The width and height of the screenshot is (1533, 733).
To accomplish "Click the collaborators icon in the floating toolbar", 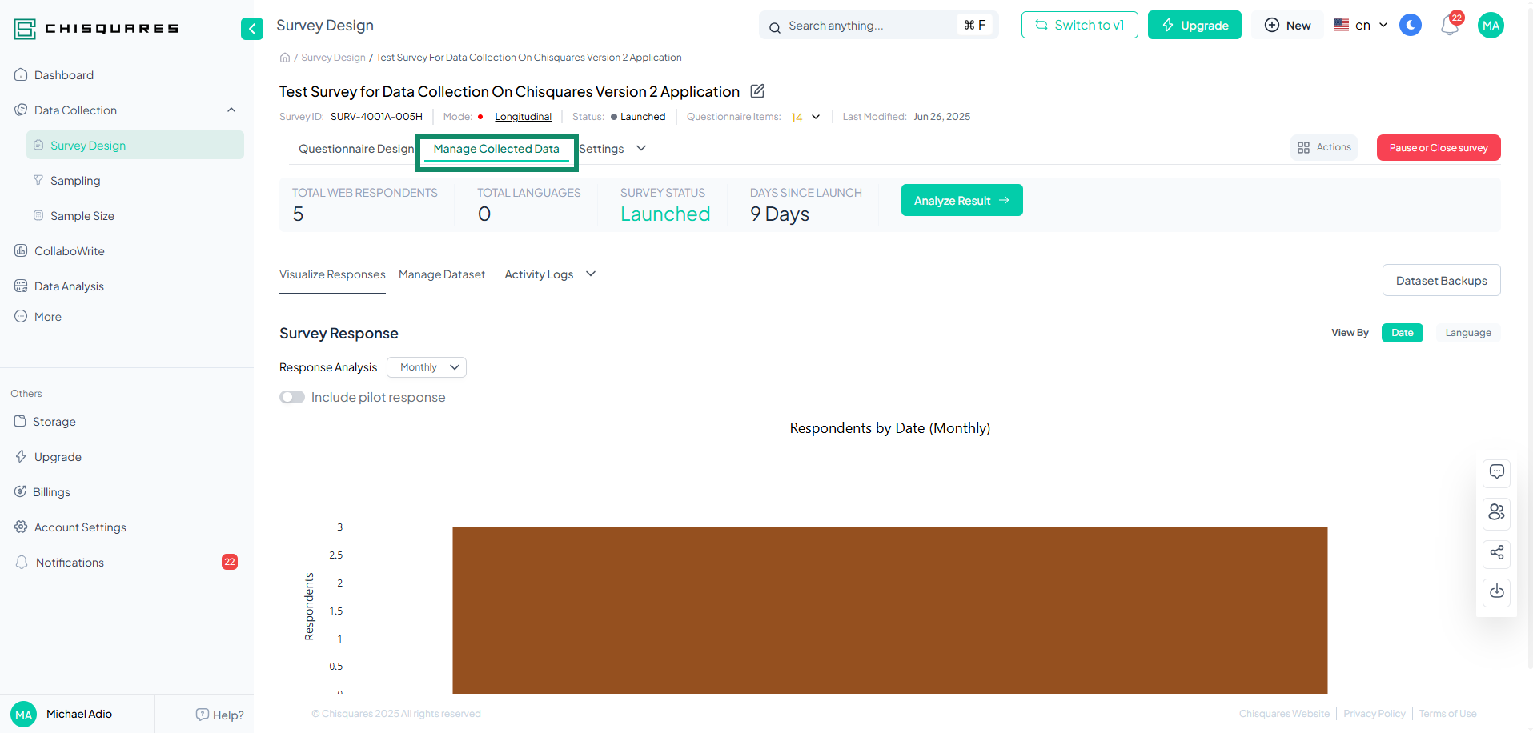I will coord(1495,513).
